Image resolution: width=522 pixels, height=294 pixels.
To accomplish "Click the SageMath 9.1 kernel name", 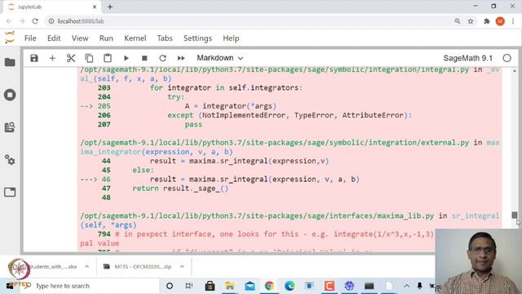I will tap(467, 58).
